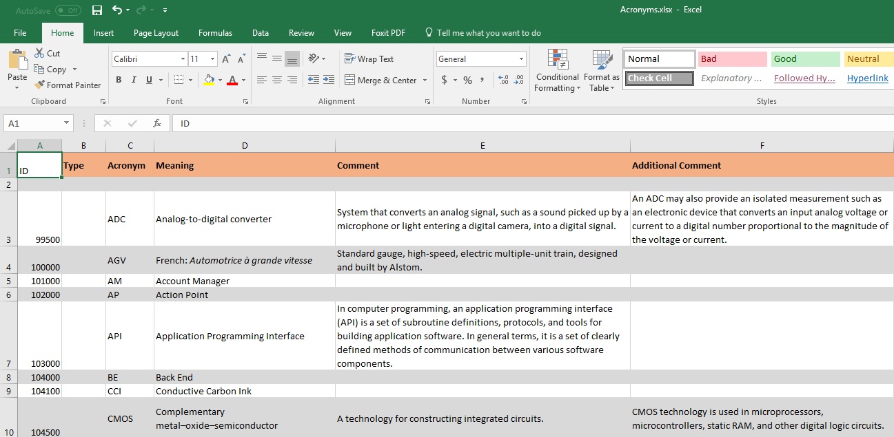Select column D header

coord(245,146)
